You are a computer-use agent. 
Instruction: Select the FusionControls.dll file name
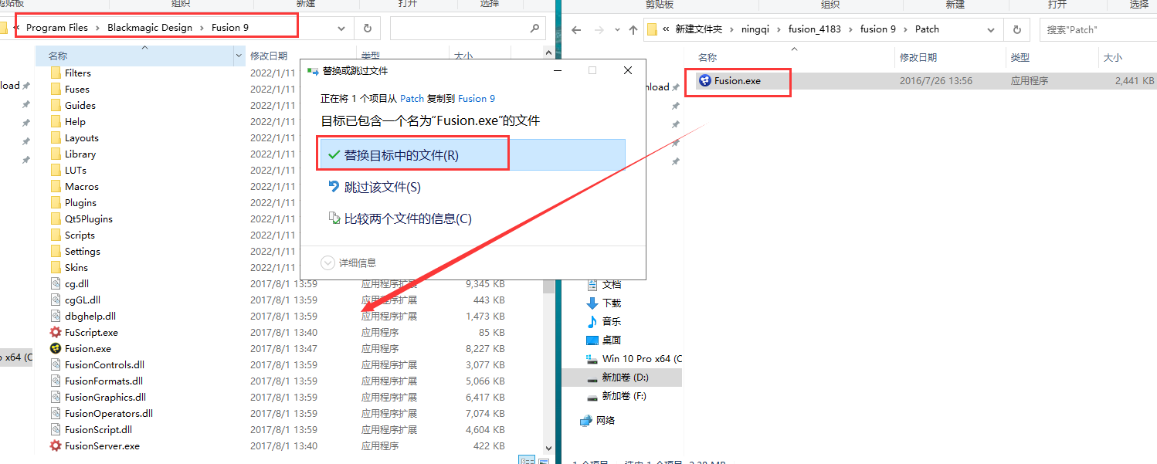point(104,364)
